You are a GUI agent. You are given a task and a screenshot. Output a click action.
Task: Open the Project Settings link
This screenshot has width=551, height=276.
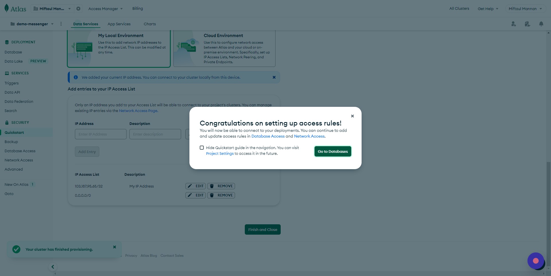click(x=220, y=154)
